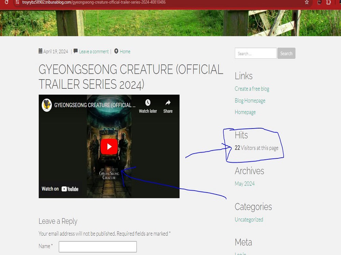
Task: Click the April 19, 2024 date text
Action: [x=56, y=52]
